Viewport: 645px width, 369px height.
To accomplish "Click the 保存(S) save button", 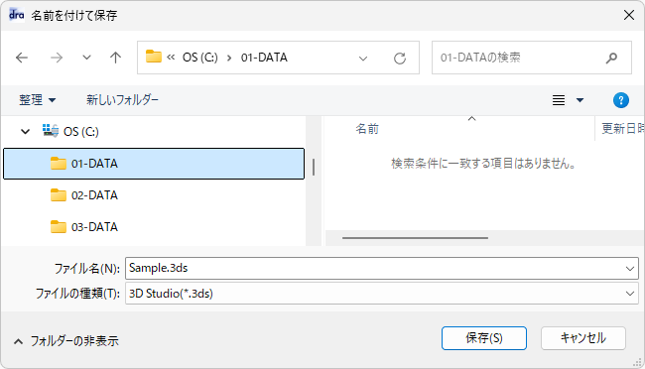I will click(x=484, y=338).
